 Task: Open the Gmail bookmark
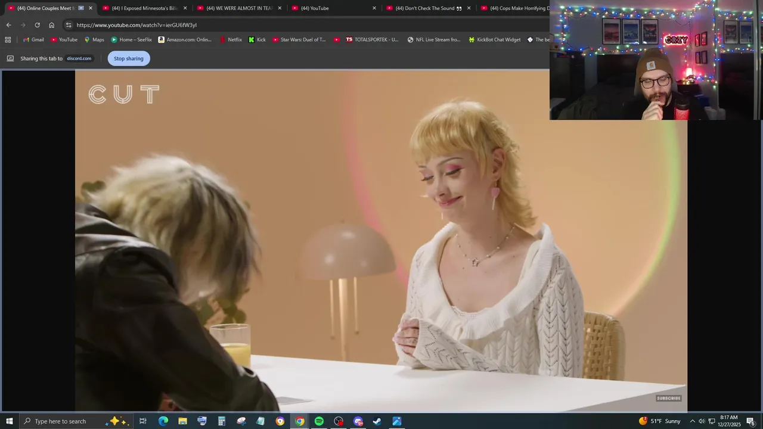click(x=33, y=40)
